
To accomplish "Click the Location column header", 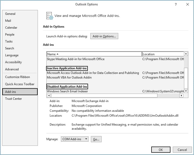I will click(x=163, y=54).
